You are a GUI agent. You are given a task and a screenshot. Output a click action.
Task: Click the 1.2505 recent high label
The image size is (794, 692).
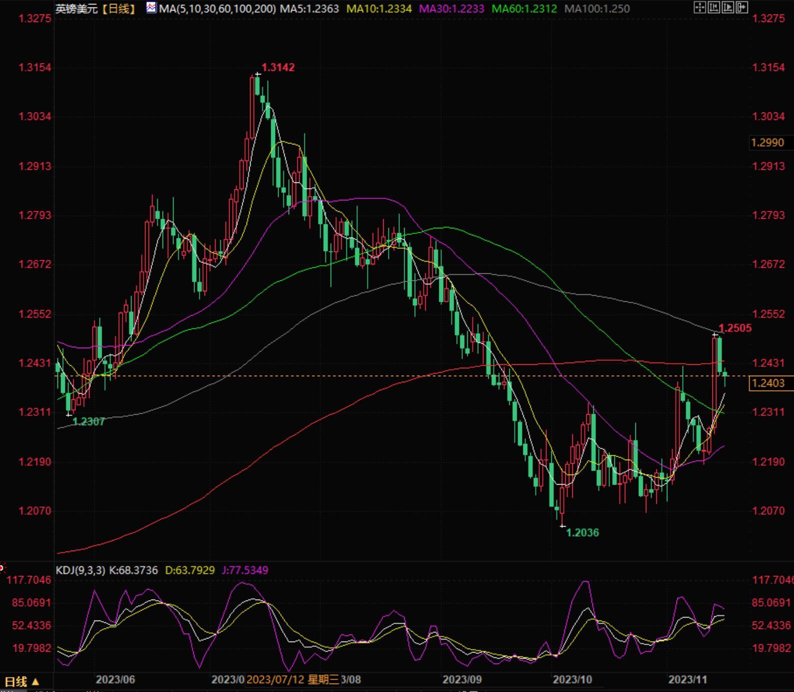[x=735, y=328]
